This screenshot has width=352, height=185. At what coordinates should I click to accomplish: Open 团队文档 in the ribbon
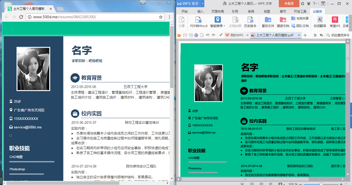(x=300, y=26)
